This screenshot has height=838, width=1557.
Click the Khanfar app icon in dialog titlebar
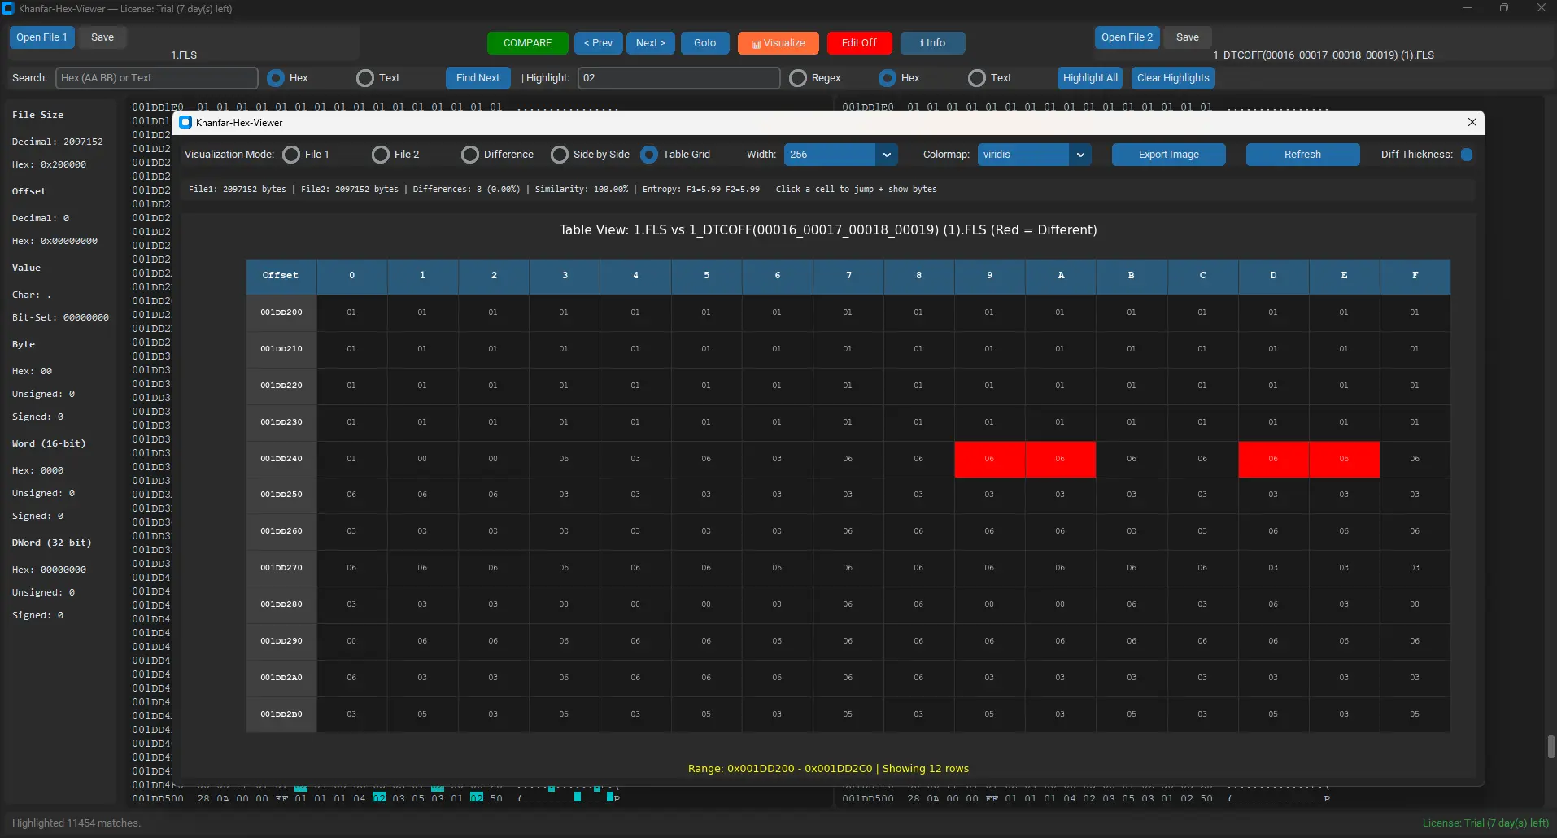[x=185, y=122]
